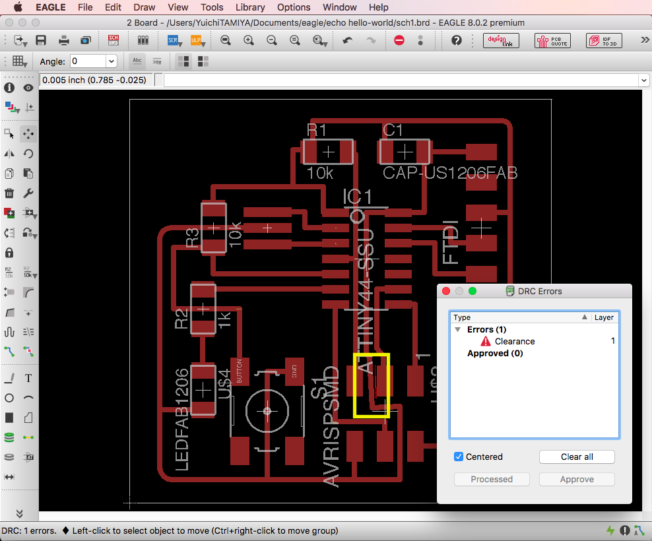652x541 pixels.
Task: Uncheck the Centered checkbox
Action: tap(459, 457)
